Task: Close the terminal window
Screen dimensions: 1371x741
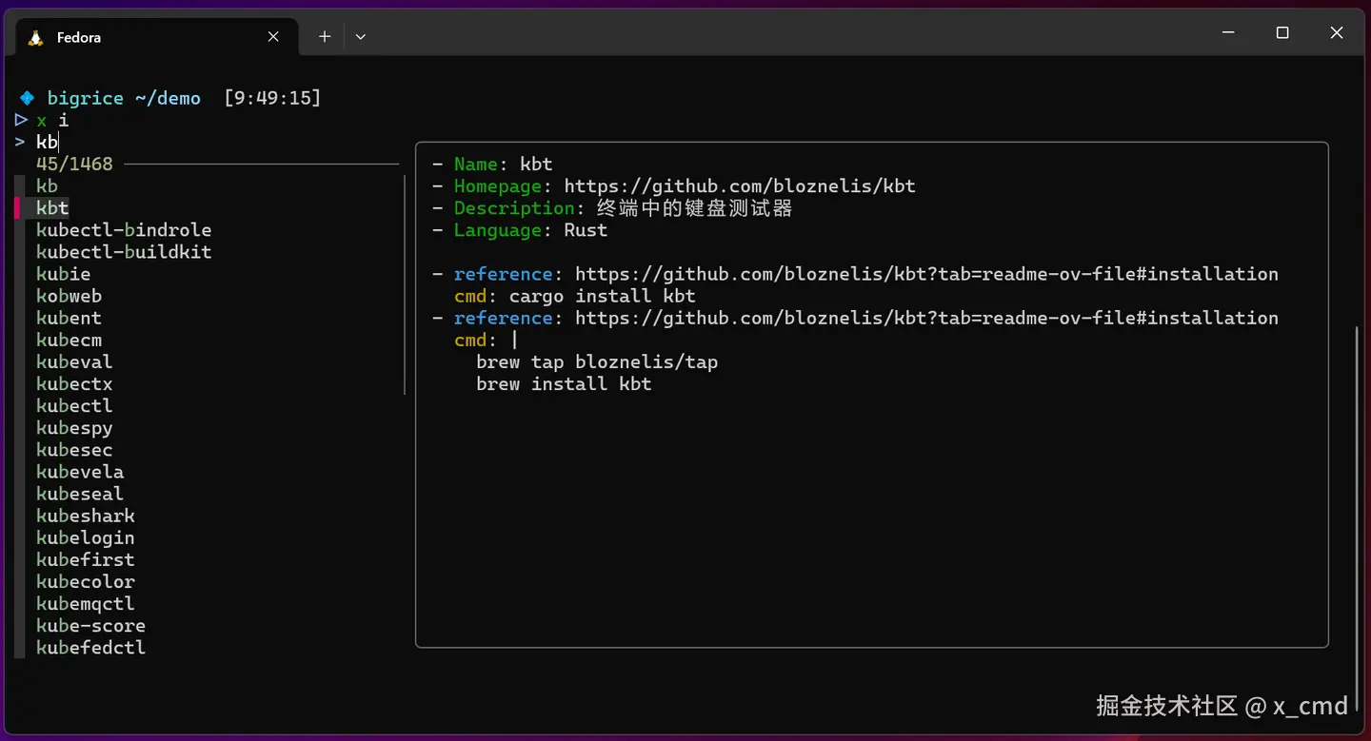Action: (x=1337, y=33)
